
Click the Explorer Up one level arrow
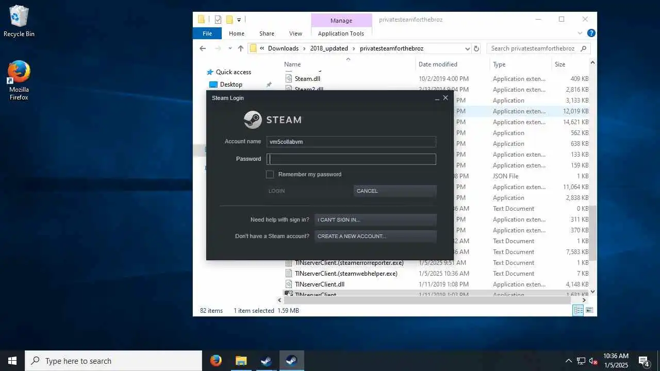[241, 48]
